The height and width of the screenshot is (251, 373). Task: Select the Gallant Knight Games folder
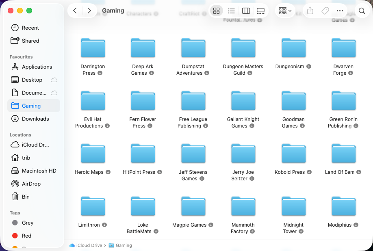[x=243, y=101]
